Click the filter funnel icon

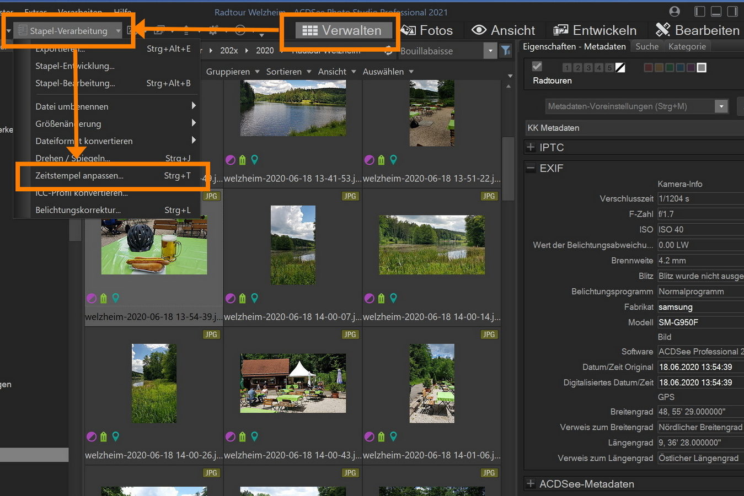coord(505,51)
